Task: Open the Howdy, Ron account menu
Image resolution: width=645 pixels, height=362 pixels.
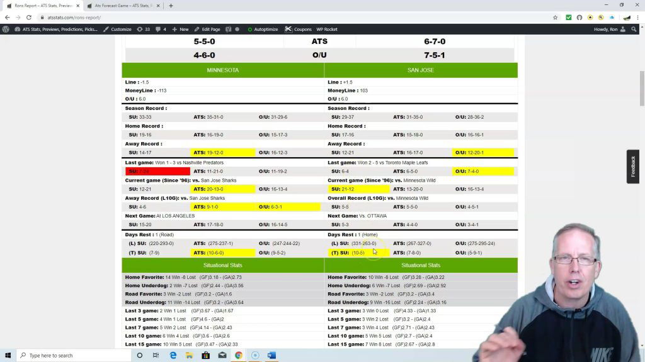Action: point(610,29)
